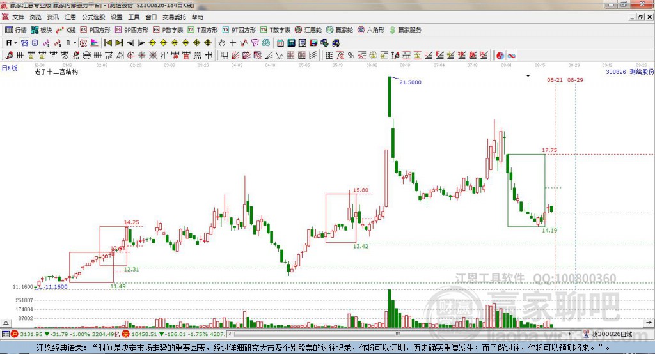
Task: Click the 08-29 date marker
Action: [575, 80]
